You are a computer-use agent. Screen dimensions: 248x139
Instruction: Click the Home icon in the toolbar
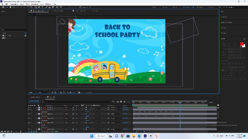pyautogui.click(x=3, y=7)
